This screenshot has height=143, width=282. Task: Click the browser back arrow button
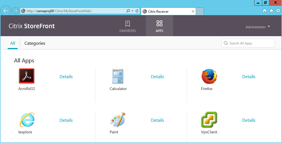pos(6,11)
